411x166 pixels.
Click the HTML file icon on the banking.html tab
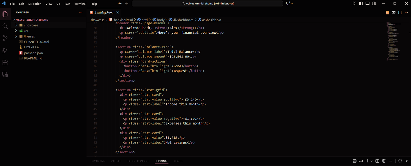pyautogui.click(x=91, y=13)
